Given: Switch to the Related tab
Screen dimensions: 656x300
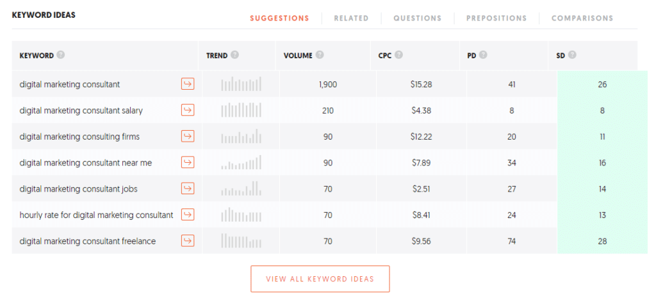Looking at the screenshot, I should coord(352,19).
